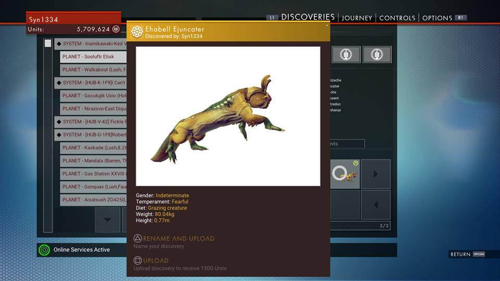Screen dimensions: 500x281
Task: Click the Ehabell Ejuncater creature image
Action: (228, 116)
